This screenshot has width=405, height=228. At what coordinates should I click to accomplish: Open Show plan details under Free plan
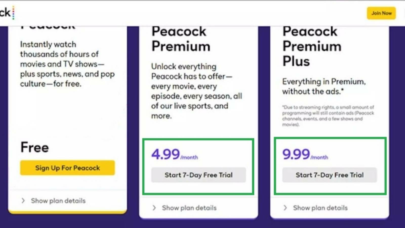[x=58, y=201]
